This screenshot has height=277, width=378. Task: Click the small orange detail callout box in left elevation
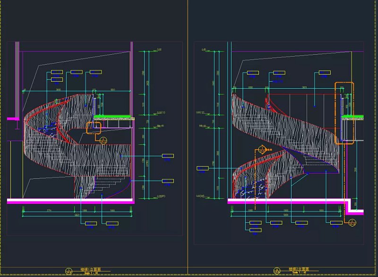click(94, 128)
